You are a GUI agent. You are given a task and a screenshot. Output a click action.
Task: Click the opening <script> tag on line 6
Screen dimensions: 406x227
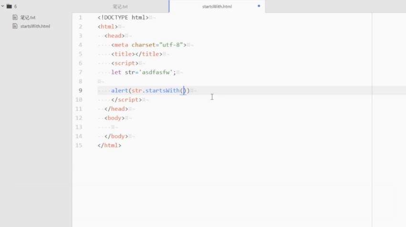(x=125, y=63)
